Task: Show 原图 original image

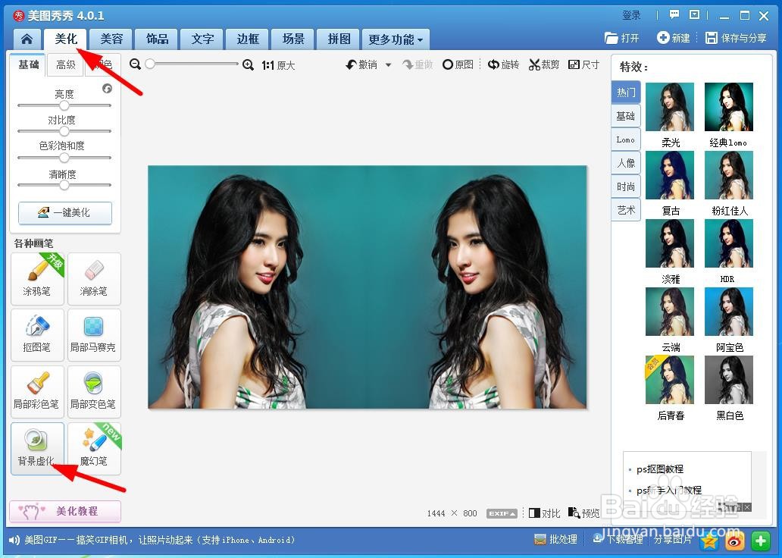Action: (x=458, y=65)
